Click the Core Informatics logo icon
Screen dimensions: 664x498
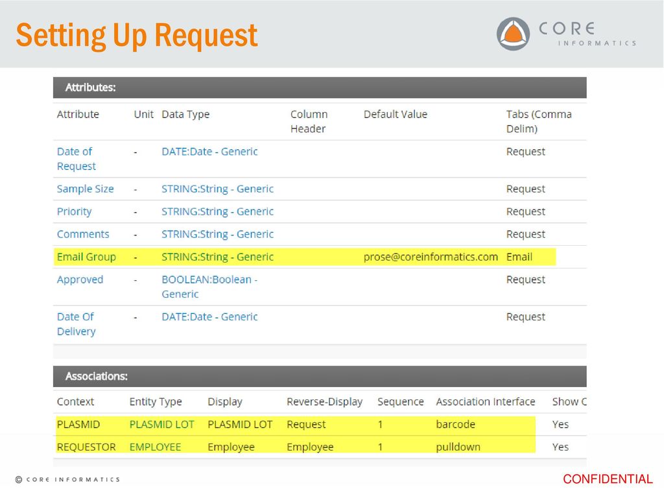(x=514, y=34)
